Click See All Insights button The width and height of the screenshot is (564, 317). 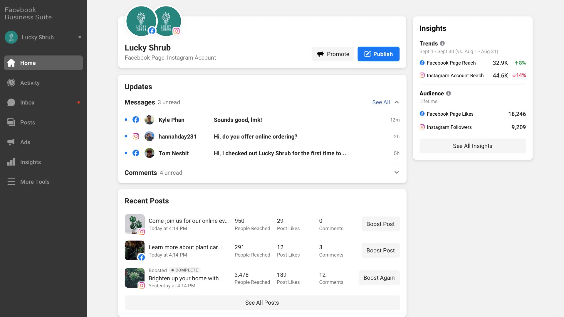[x=473, y=146]
